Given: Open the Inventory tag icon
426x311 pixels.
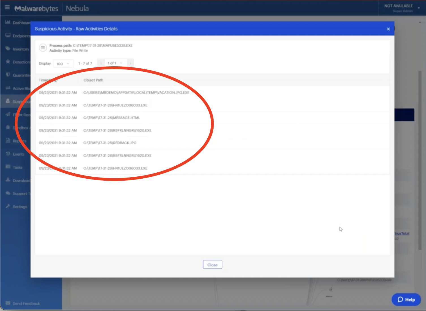Looking at the screenshot, I should click(8, 49).
